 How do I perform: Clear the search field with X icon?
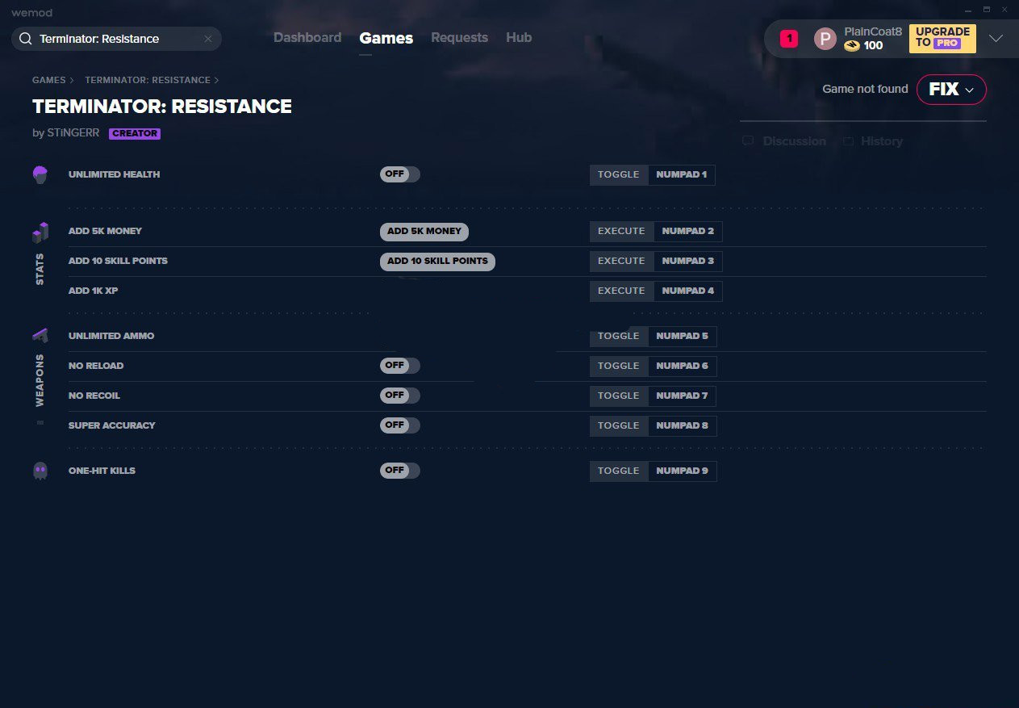208,39
